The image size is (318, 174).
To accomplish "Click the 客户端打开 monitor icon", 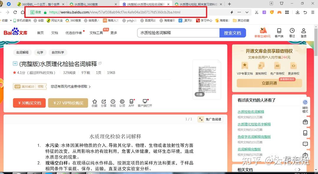I will coord(145,101).
